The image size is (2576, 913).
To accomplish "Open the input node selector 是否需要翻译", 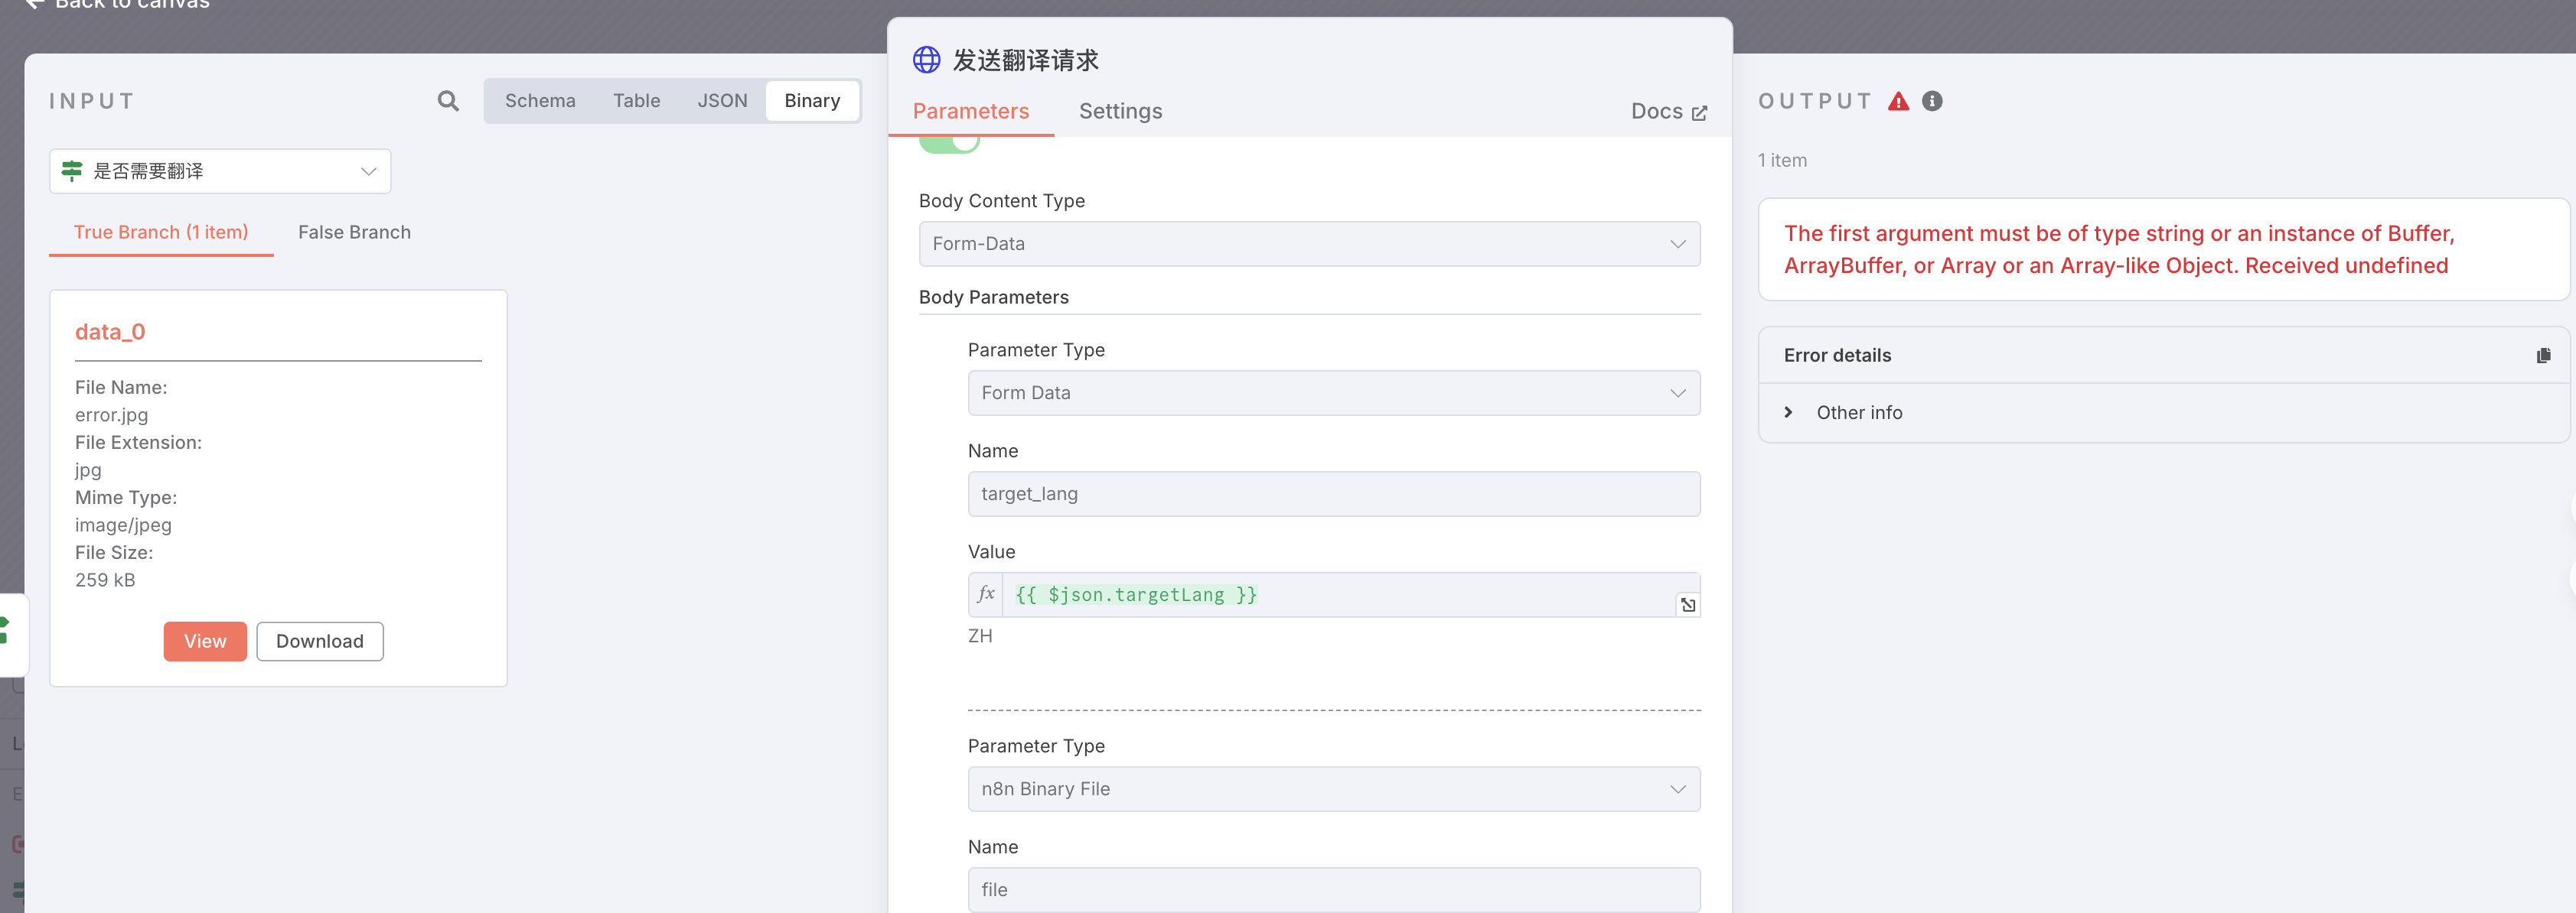I will click(x=220, y=172).
